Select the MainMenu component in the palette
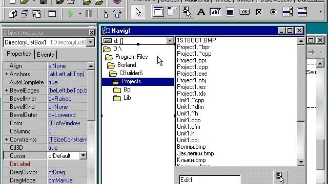328x184 pixels. coord(172,12)
